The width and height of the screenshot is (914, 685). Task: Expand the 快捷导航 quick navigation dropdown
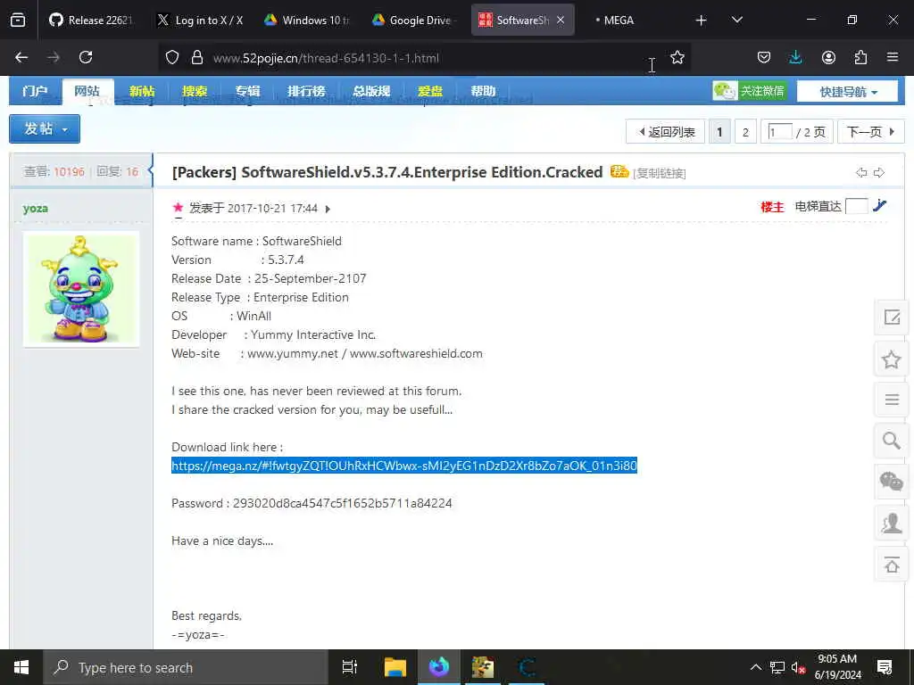click(x=848, y=92)
